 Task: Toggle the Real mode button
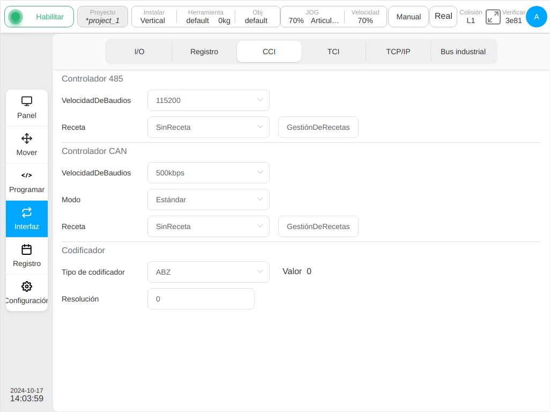point(443,17)
